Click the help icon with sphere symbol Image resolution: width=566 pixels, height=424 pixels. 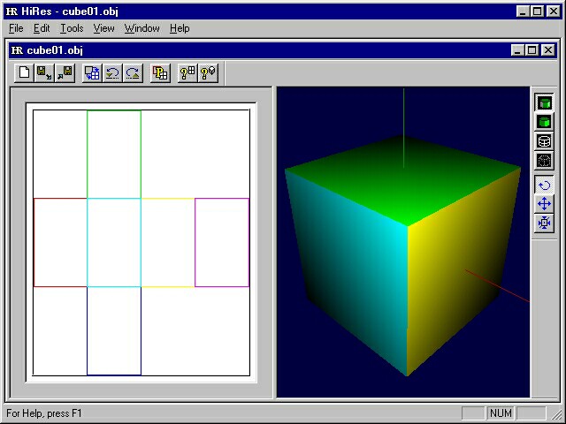[208, 73]
